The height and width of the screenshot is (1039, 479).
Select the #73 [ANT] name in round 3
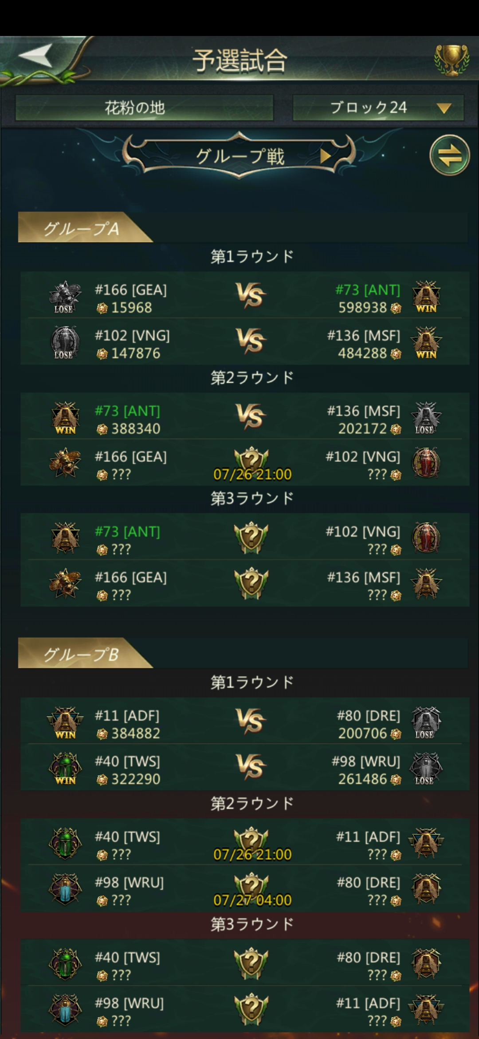tap(127, 531)
